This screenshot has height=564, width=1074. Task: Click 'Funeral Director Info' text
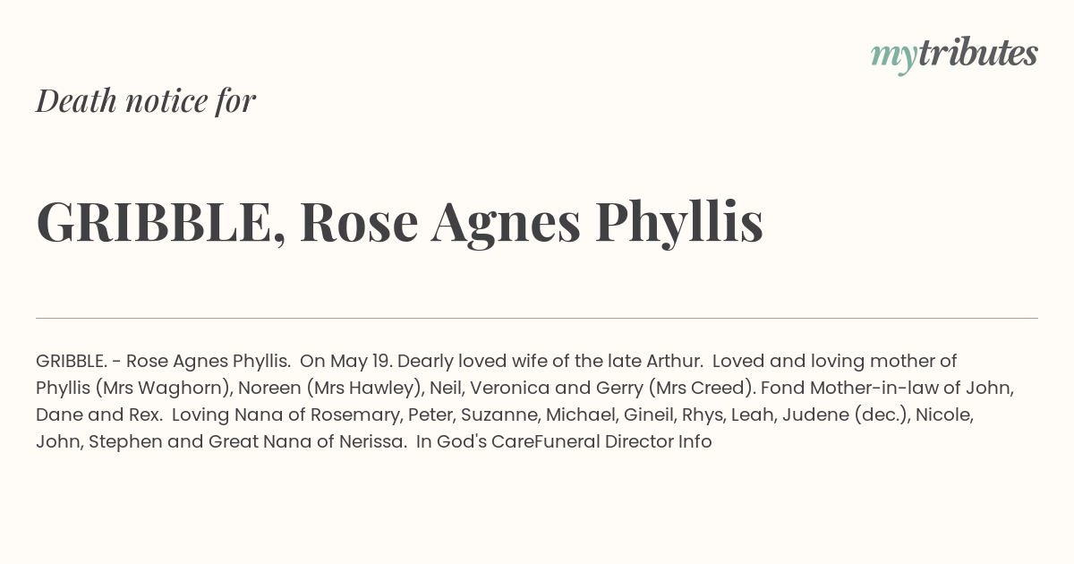tap(623, 441)
